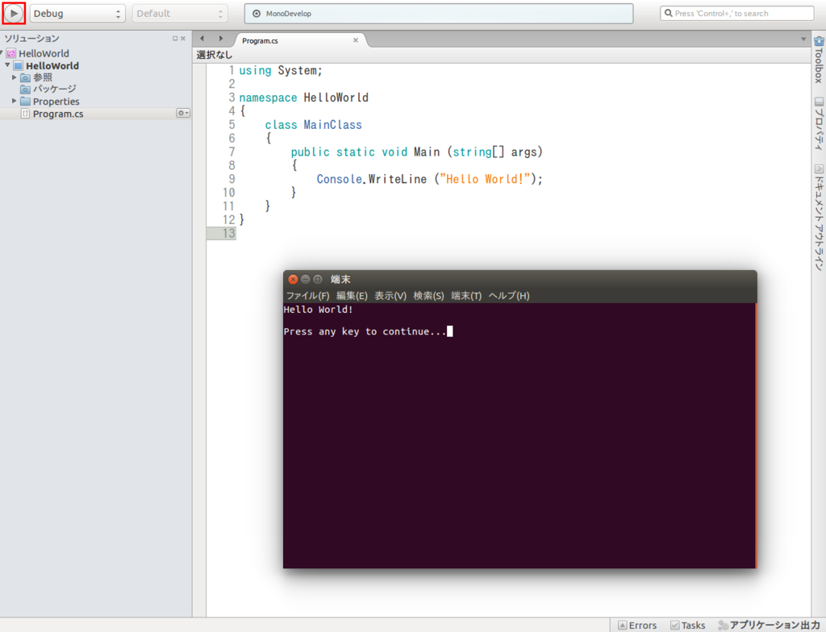
Task: Toggle the solution pad auto-hide icon
Action: tap(175, 39)
